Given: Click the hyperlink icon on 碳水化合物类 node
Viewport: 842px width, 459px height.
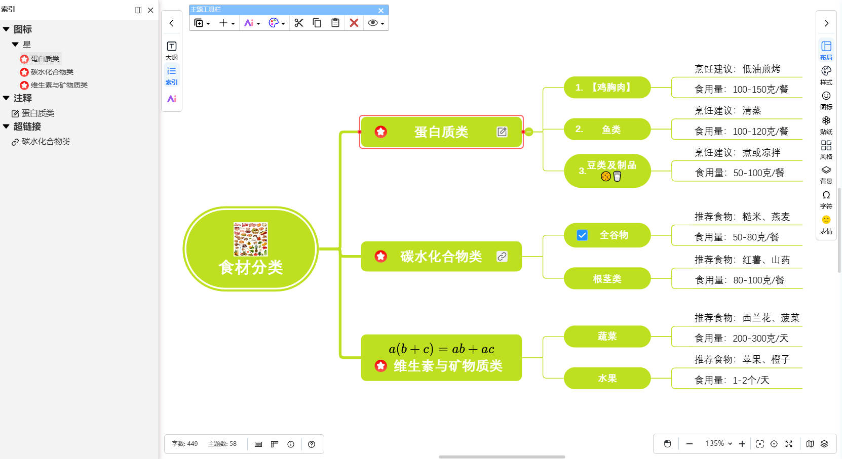Looking at the screenshot, I should coord(502,257).
